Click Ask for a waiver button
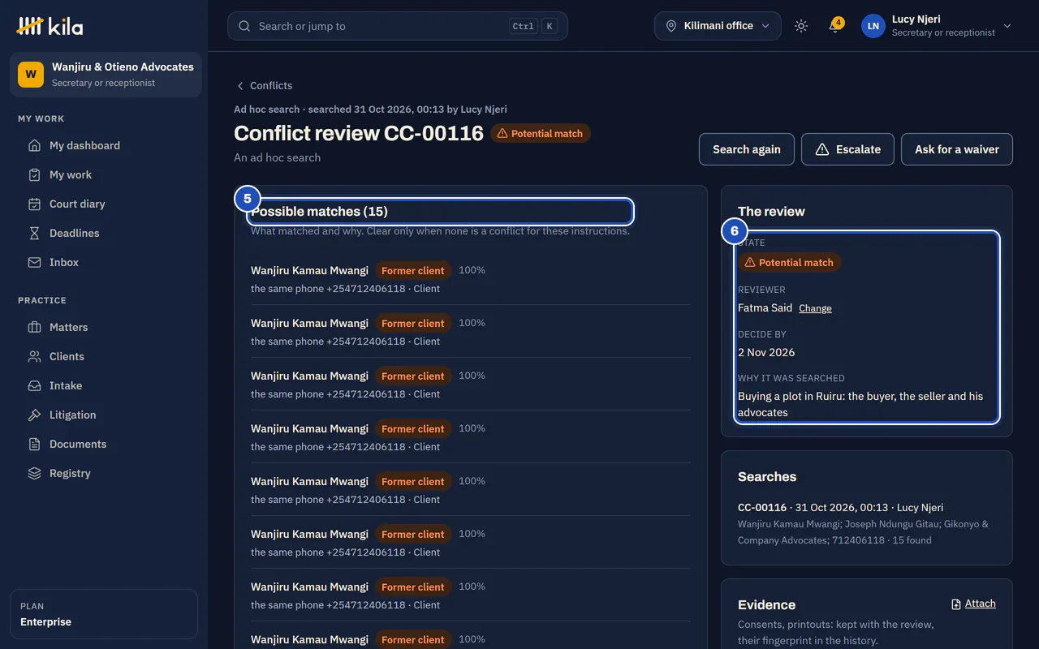The height and width of the screenshot is (649, 1039). pyautogui.click(x=957, y=149)
